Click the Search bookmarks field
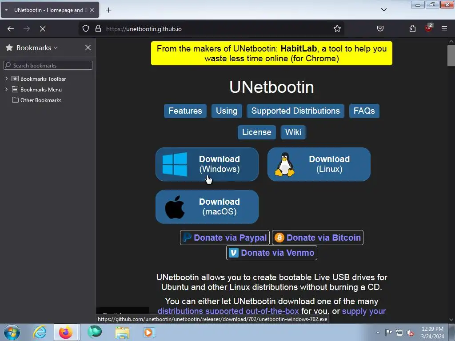This screenshot has width=455, height=341. click(x=48, y=65)
